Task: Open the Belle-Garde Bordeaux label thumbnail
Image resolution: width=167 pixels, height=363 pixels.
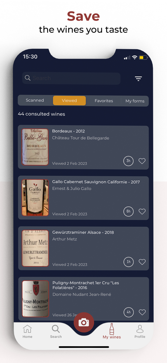Action: point(35,147)
